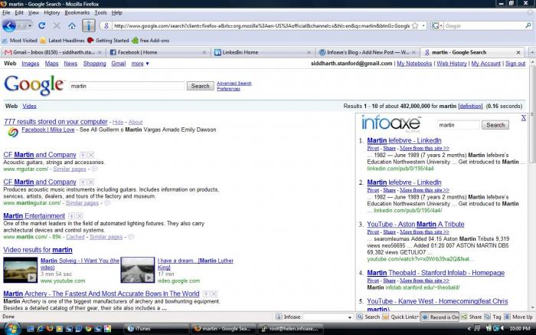This screenshot has height=335, width=536.
Task: Expand the address bar URL history dropdown
Action: [423, 25]
